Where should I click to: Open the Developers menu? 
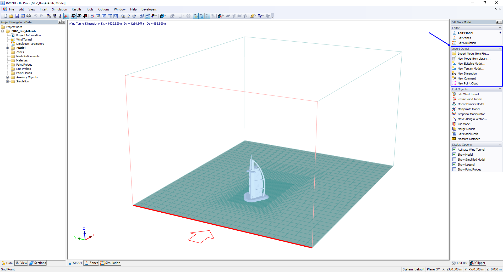click(x=149, y=9)
